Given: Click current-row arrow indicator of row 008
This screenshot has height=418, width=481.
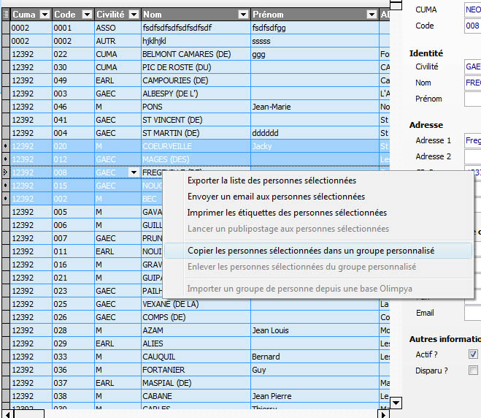Looking at the screenshot, I should coord(6,172).
